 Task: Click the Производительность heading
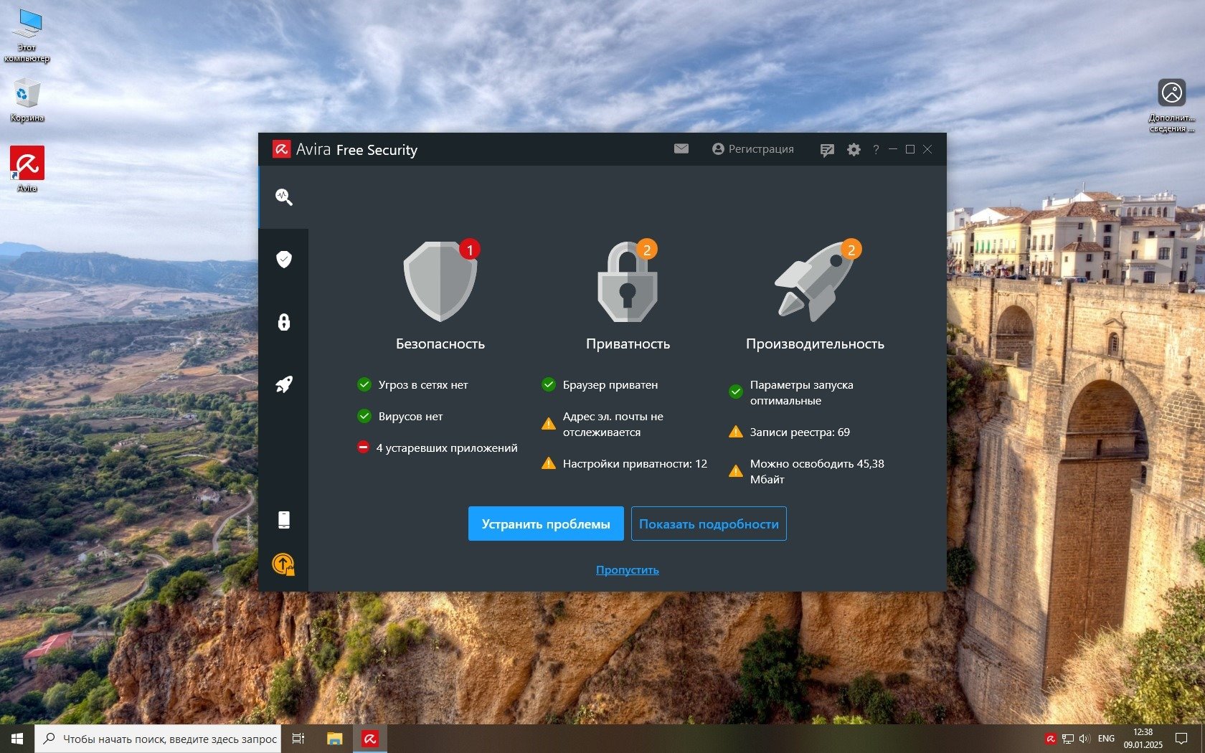point(815,344)
